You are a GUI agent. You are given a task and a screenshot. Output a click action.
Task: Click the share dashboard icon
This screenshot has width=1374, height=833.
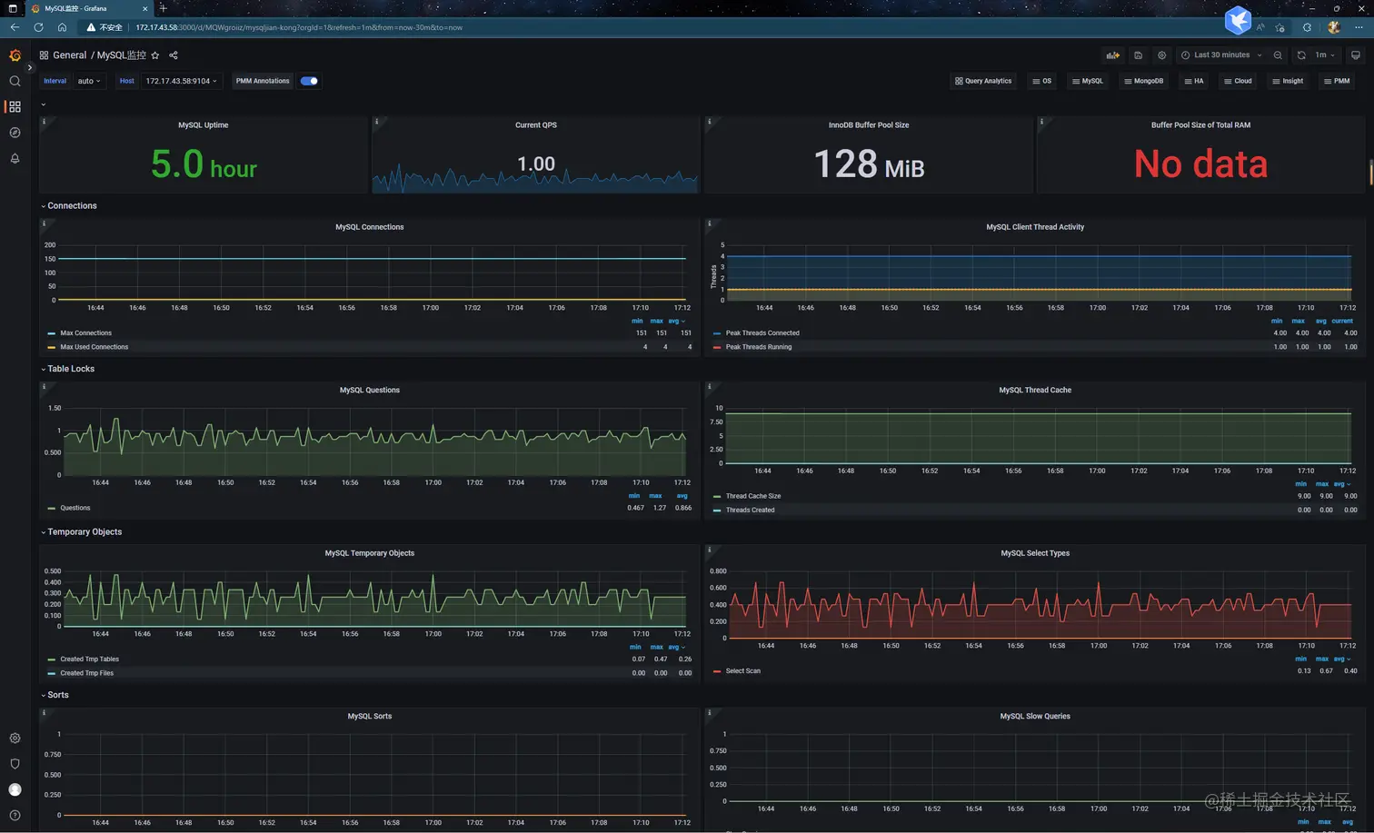coord(174,55)
